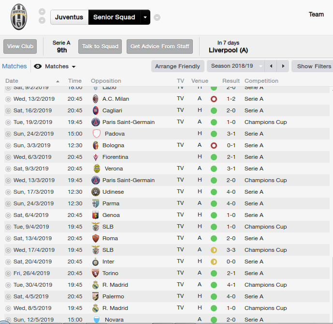The width and height of the screenshot is (333, 324).
Task: Click the Inter club badge
Action: (x=96, y=262)
